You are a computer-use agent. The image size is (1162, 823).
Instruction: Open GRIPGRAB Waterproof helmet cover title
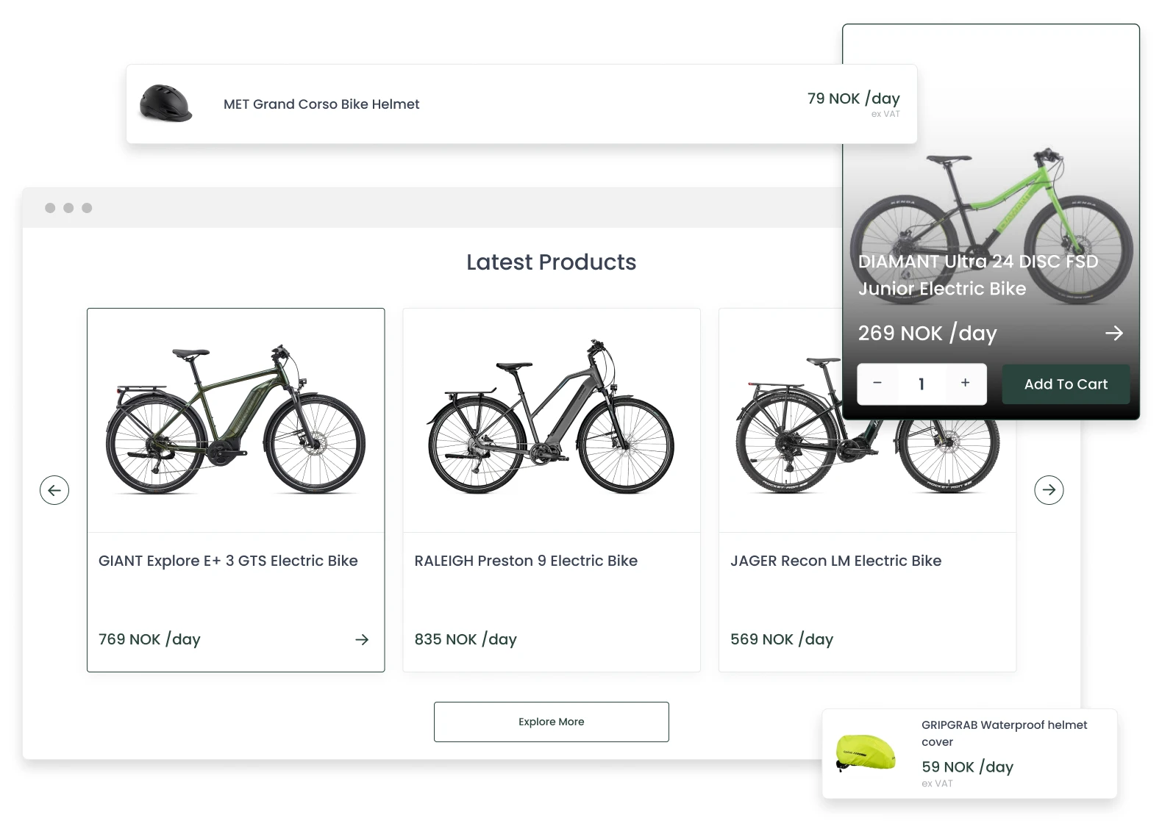tap(1005, 733)
